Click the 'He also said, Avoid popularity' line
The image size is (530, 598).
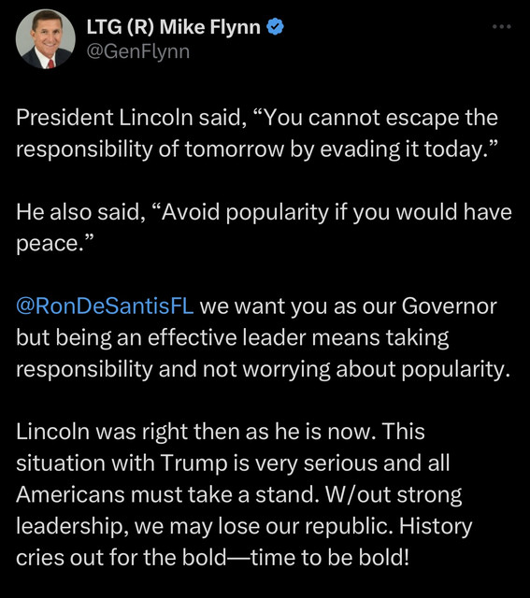click(264, 212)
